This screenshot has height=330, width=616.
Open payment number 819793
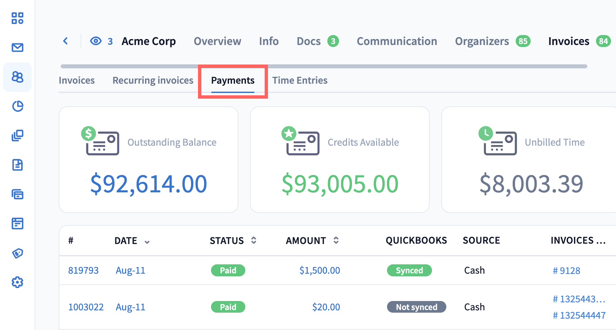point(83,270)
